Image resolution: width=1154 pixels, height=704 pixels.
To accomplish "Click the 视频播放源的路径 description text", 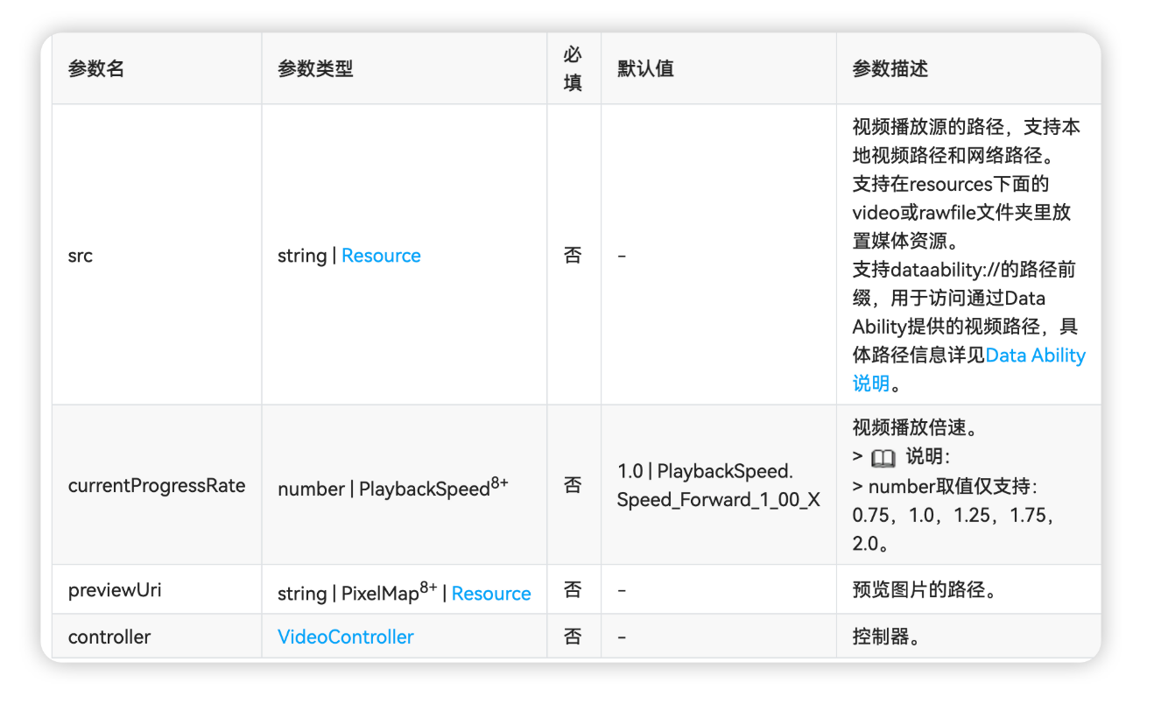I will click(x=967, y=141).
